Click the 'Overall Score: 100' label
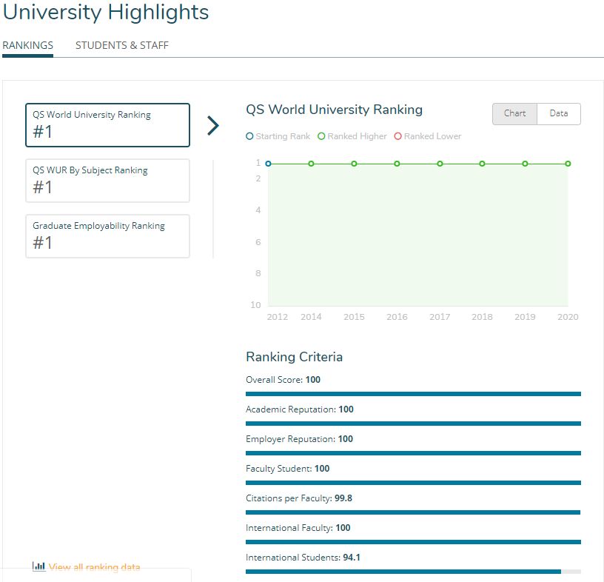The width and height of the screenshot is (604, 582). pyautogui.click(x=283, y=380)
